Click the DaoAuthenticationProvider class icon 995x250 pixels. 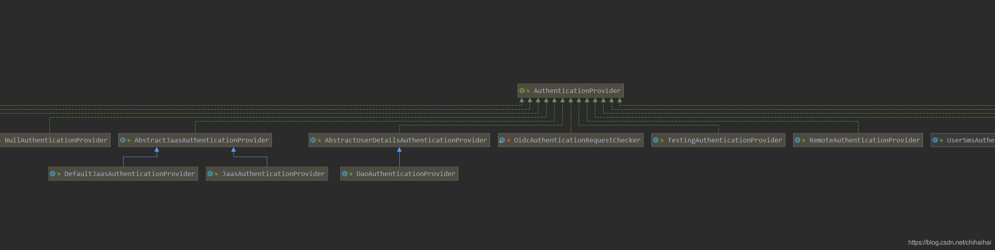point(345,174)
